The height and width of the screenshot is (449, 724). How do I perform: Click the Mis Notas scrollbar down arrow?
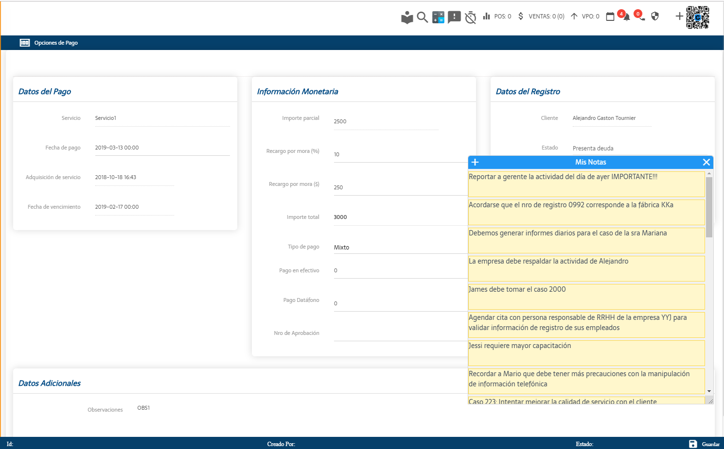coord(709,391)
